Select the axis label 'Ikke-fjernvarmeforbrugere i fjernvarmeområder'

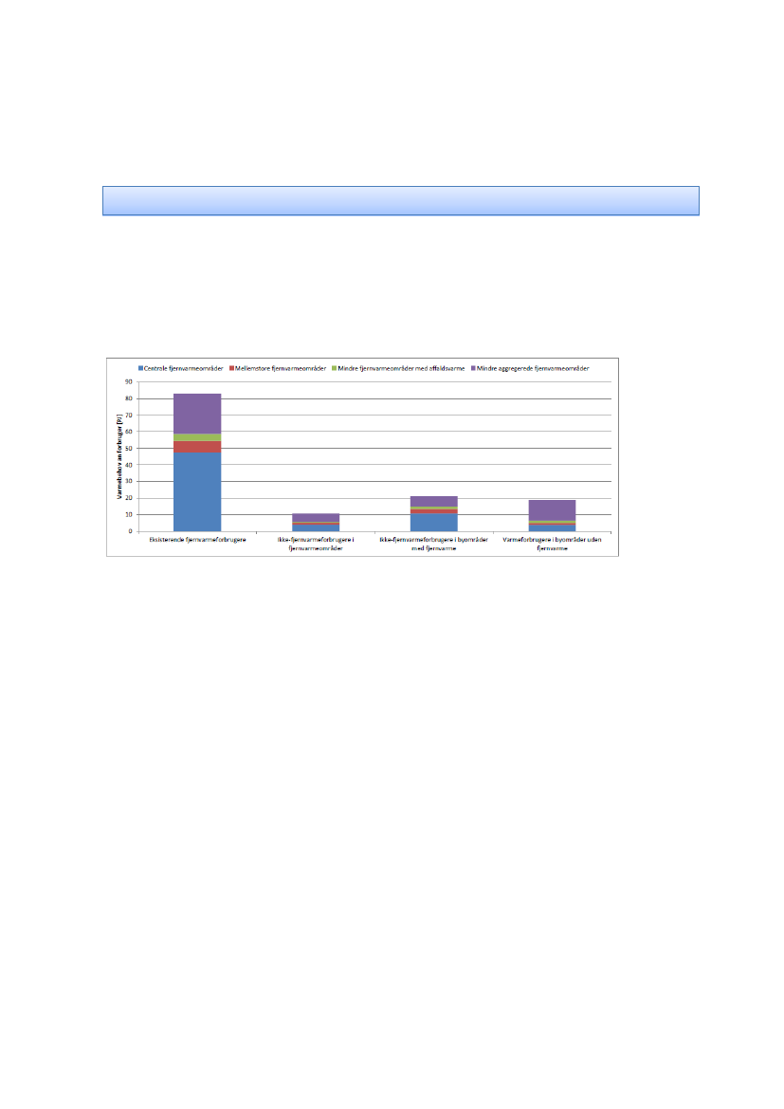tap(316, 544)
